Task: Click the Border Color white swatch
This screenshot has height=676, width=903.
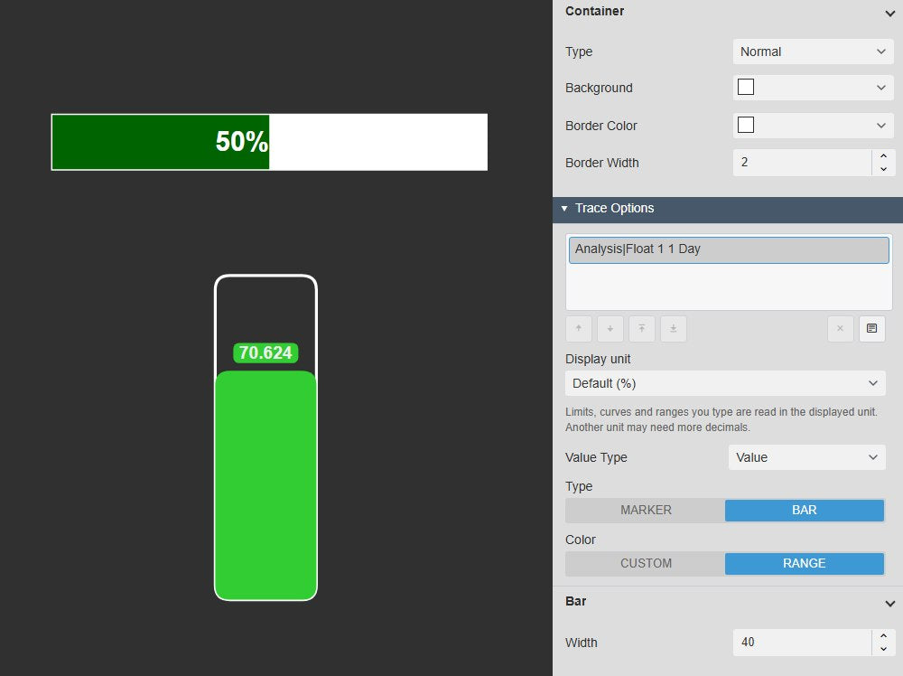Action: click(x=746, y=125)
